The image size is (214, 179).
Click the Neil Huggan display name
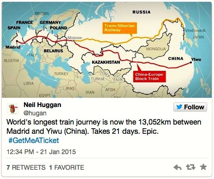[x=42, y=105]
